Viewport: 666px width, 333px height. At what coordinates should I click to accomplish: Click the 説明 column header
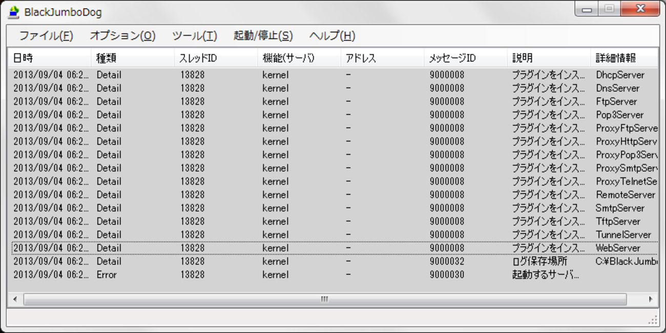pyautogui.click(x=549, y=58)
